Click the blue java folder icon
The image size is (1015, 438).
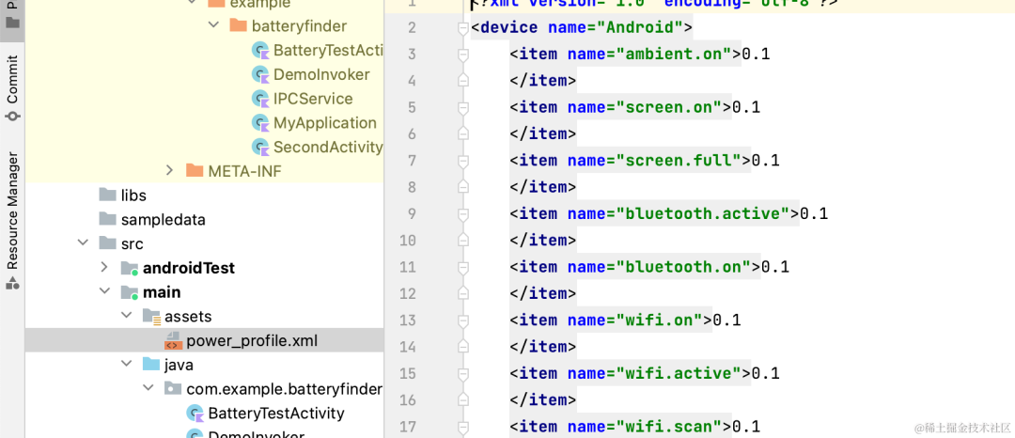point(151,365)
